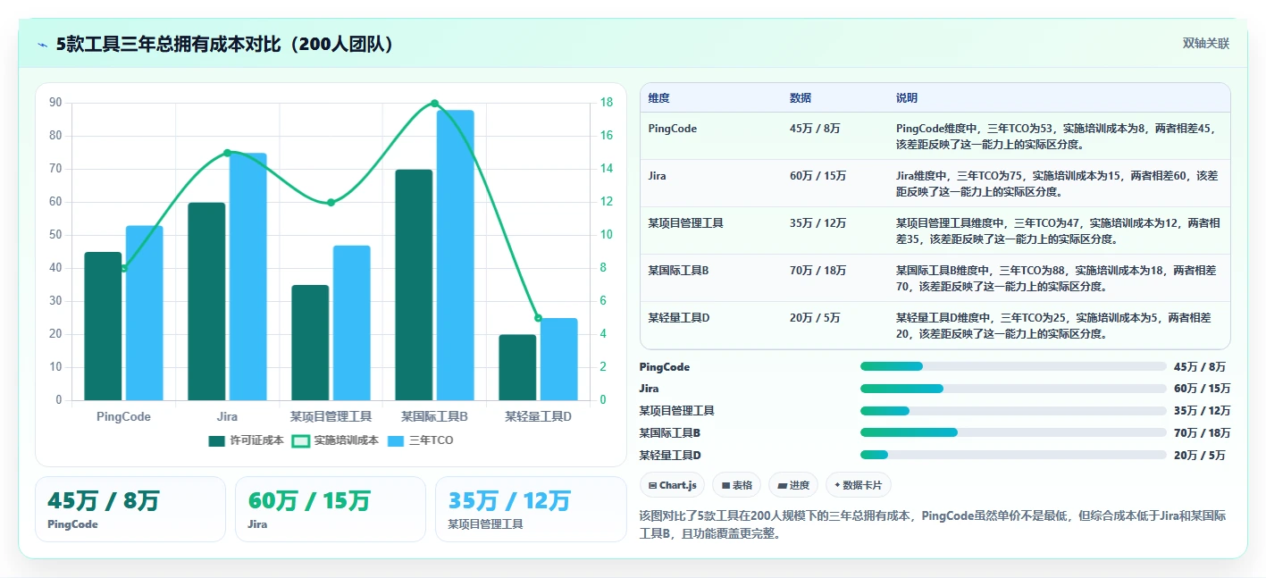
Task: Click the 某轻量工具D x-axis label
Action: coord(538,417)
